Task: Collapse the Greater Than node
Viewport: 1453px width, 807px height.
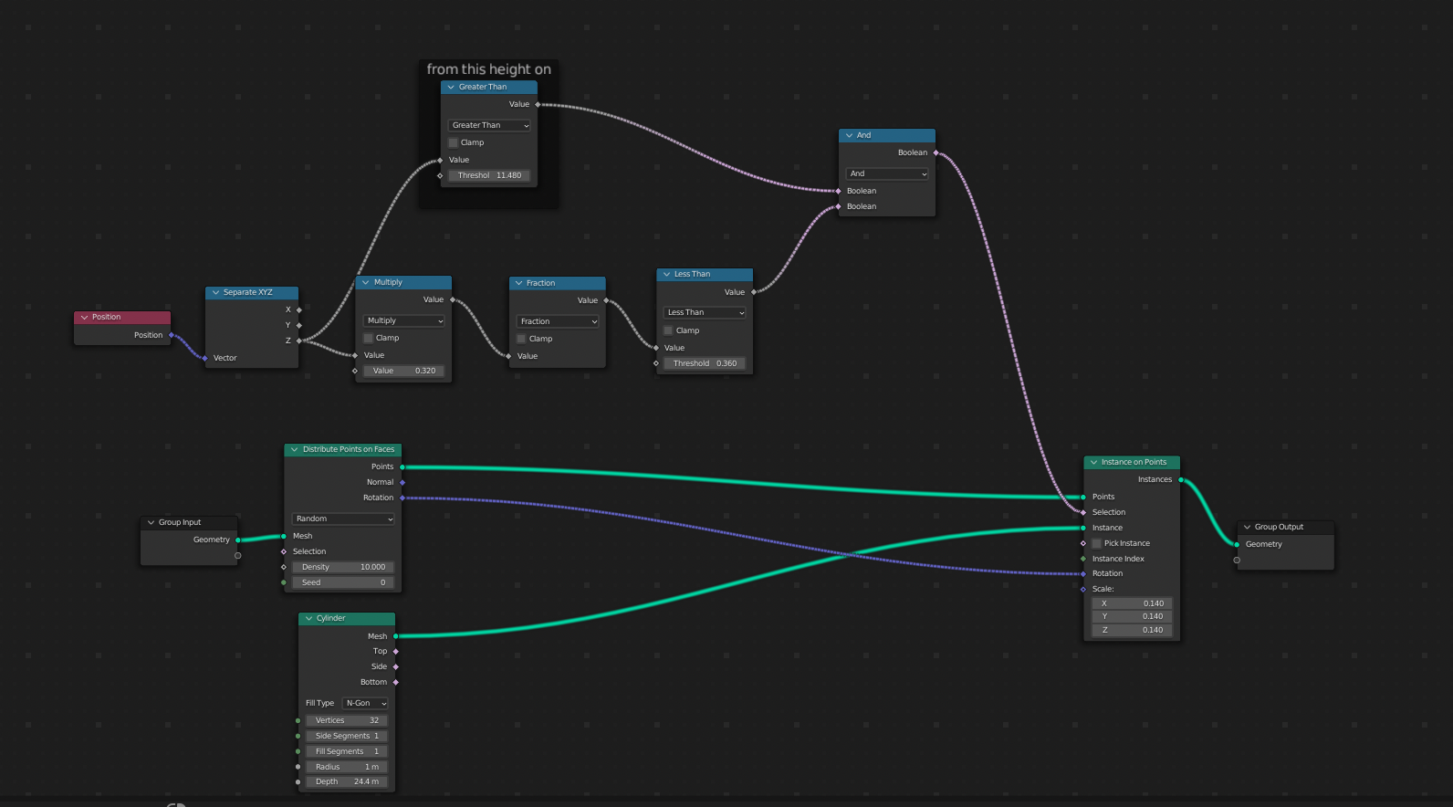Action: coord(451,88)
